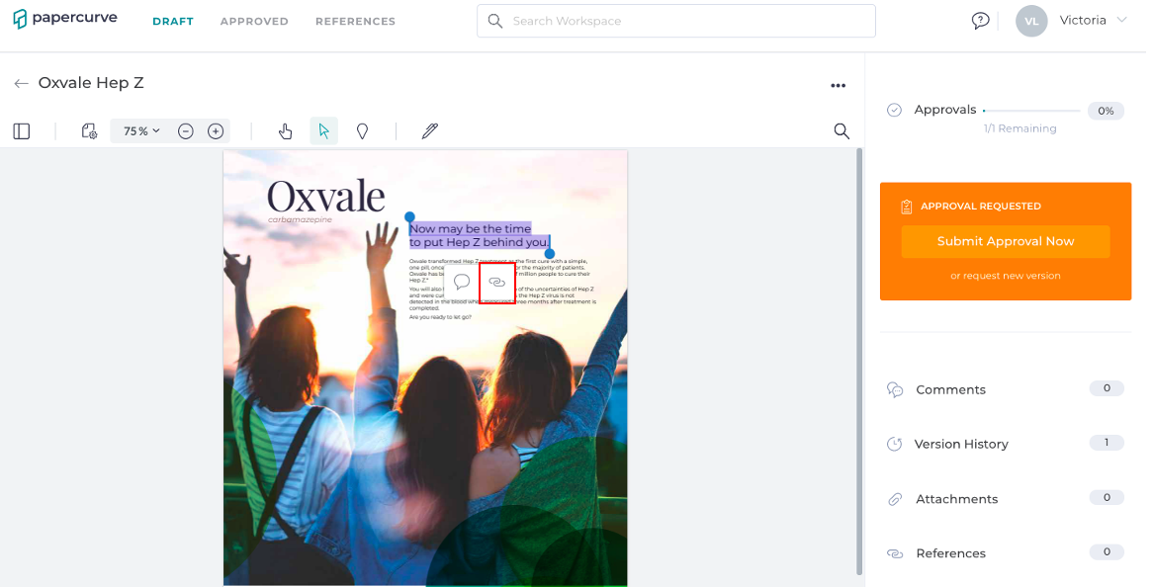The width and height of the screenshot is (1153, 587).
Task: Click 'or request new version' link
Action: point(1006,276)
